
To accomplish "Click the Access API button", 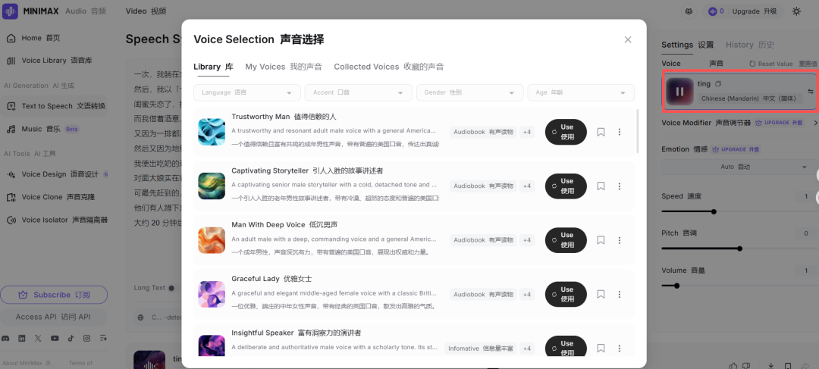I will tap(54, 317).
